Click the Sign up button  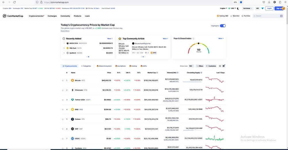coord(279,8)
